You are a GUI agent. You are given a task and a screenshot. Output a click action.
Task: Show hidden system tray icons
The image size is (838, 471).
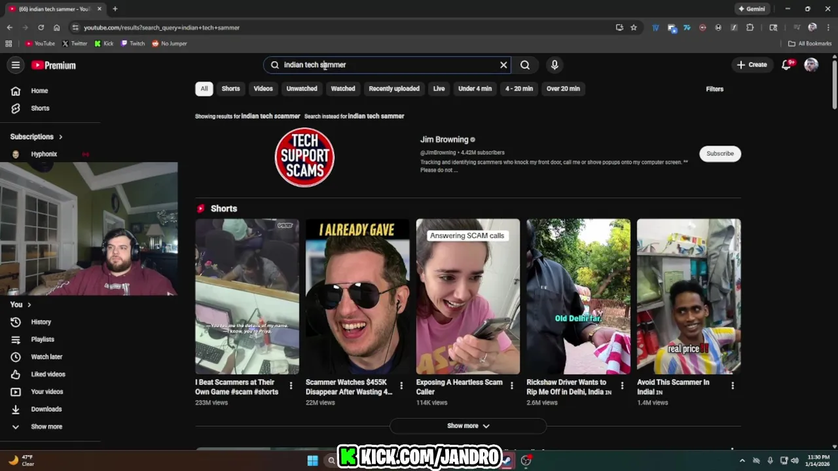coord(742,461)
